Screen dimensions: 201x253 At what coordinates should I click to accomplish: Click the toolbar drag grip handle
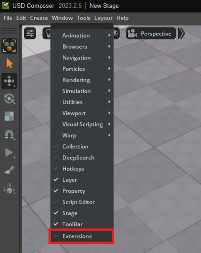click(9, 30)
